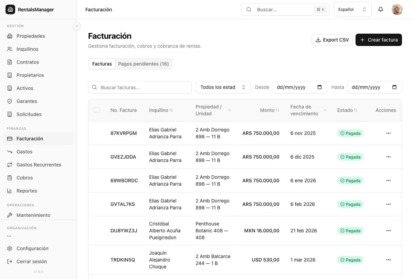Click the Reportes chart icon
The width and height of the screenshot is (413, 279).
click(x=10, y=191)
